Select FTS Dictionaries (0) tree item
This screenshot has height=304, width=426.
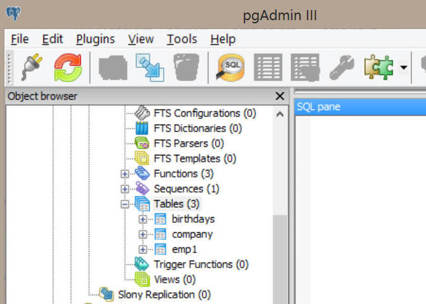(x=198, y=128)
